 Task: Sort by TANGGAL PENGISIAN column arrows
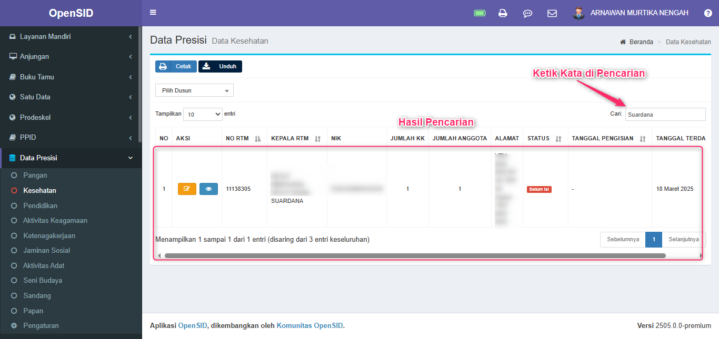[x=643, y=139]
